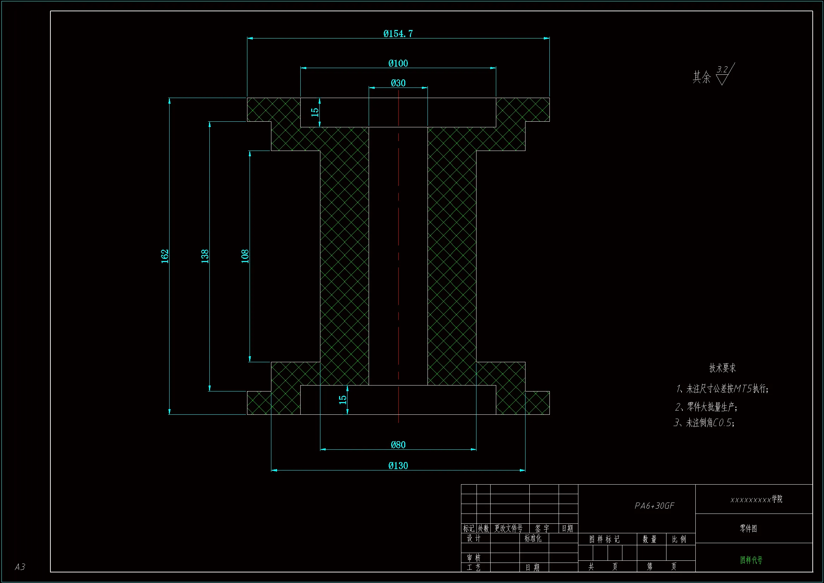Select the 162 overall height dimension
This screenshot has height=583, width=824.
[165, 256]
